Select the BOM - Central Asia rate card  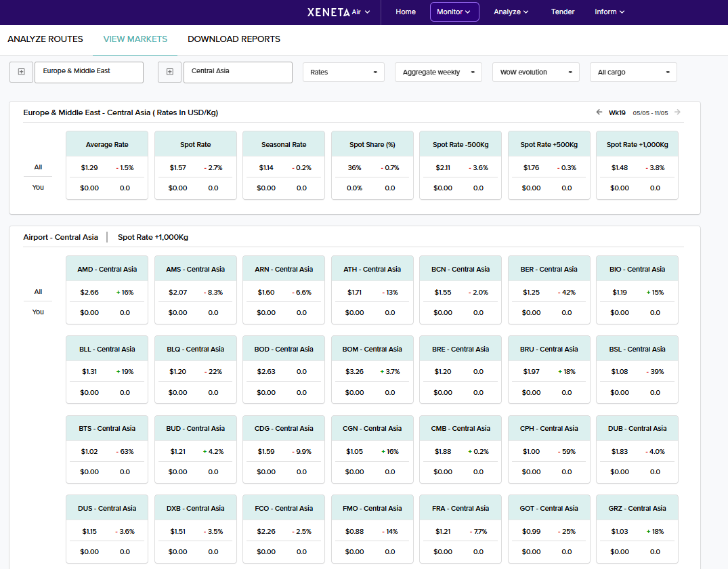click(x=372, y=370)
